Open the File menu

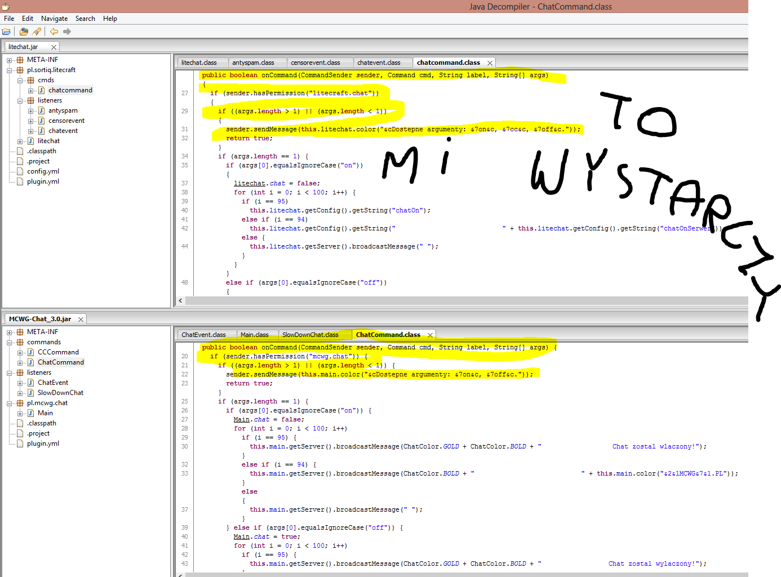9,19
